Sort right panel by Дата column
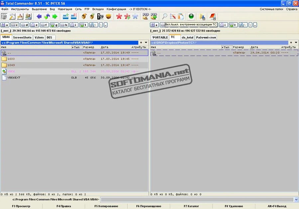 [265, 47]
